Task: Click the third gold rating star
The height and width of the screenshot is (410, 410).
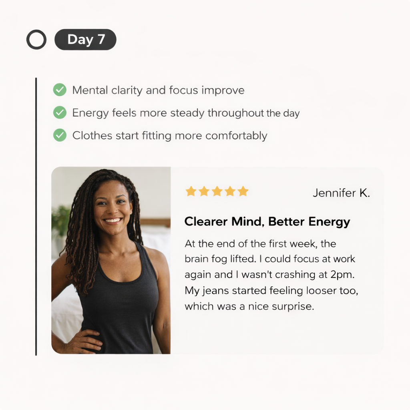Action: point(217,191)
